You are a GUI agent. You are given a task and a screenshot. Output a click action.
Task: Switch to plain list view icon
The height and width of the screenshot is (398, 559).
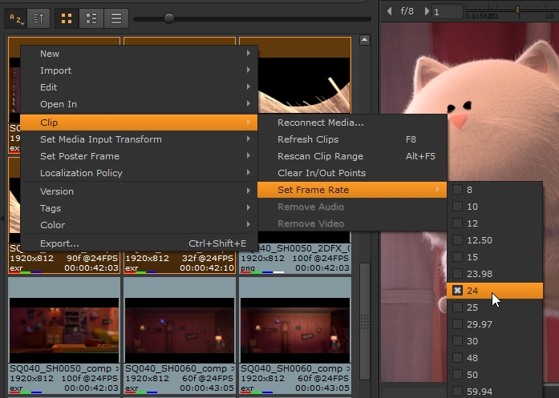[x=116, y=17]
